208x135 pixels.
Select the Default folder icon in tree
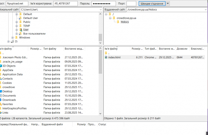click(x=21, y=14)
